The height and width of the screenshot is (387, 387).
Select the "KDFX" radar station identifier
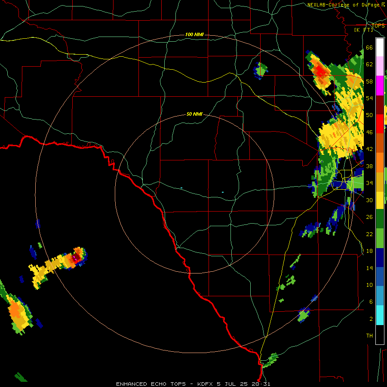(x=205, y=384)
